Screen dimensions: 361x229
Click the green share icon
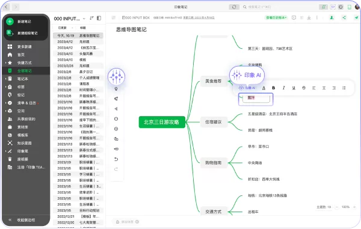tap(344, 17)
